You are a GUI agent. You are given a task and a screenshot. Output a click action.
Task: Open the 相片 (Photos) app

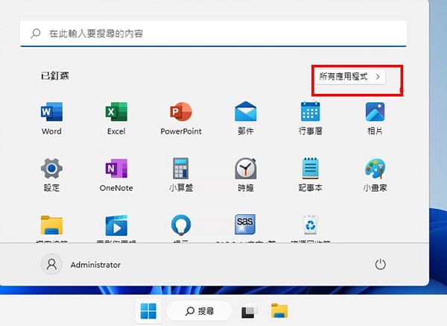coord(375,113)
